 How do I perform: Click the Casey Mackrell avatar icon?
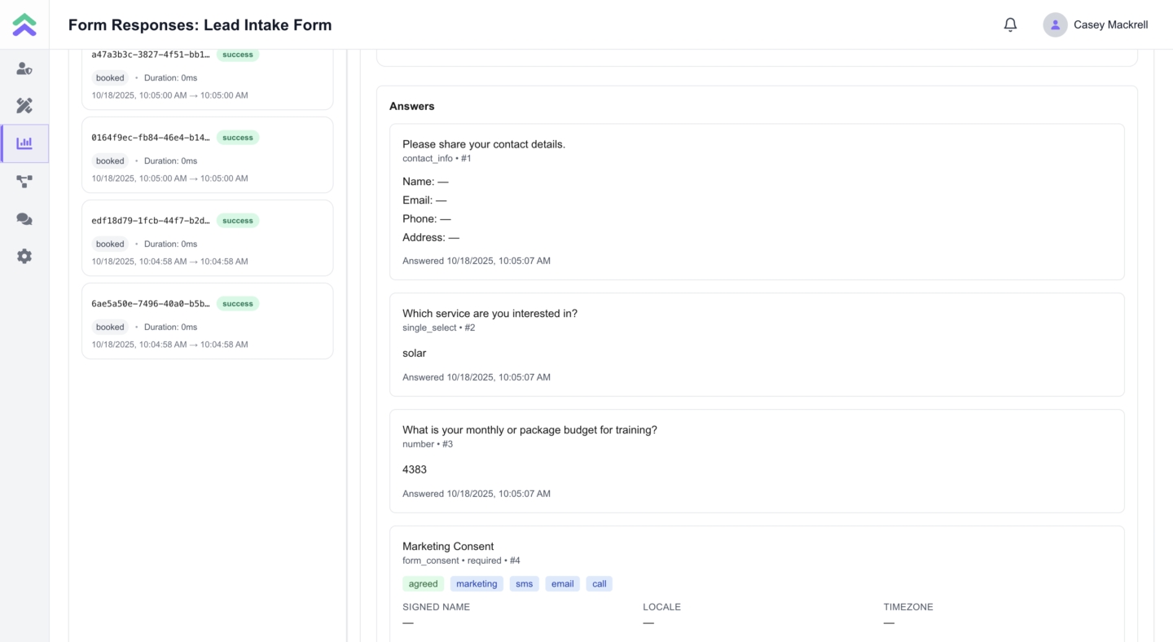click(x=1055, y=24)
